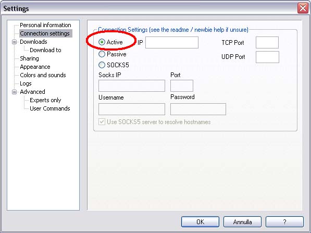
Task: Collapse the Advanced tree node
Action: 14,92
